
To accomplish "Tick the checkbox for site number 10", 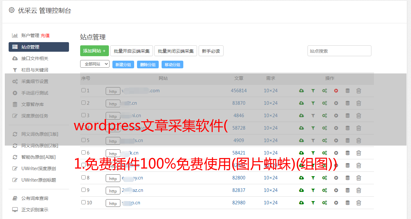I will (83, 202).
